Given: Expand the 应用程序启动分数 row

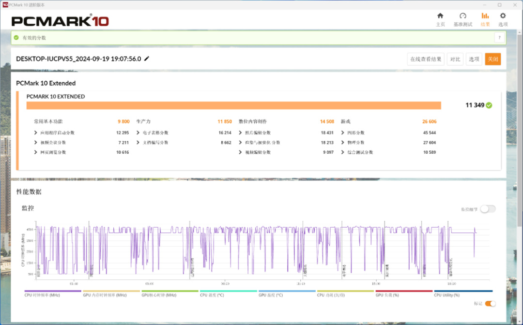Looking at the screenshot, I should tap(35, 133).
